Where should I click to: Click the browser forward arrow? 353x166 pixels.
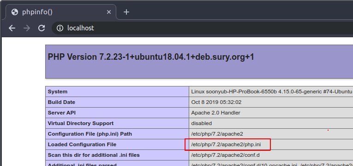point(27,28)
